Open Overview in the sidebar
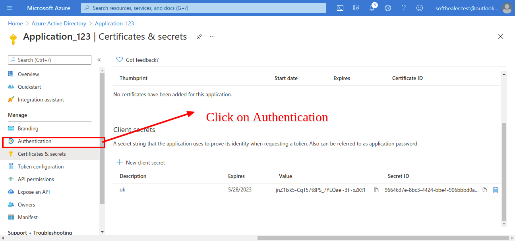 click(x=28, y=74)
